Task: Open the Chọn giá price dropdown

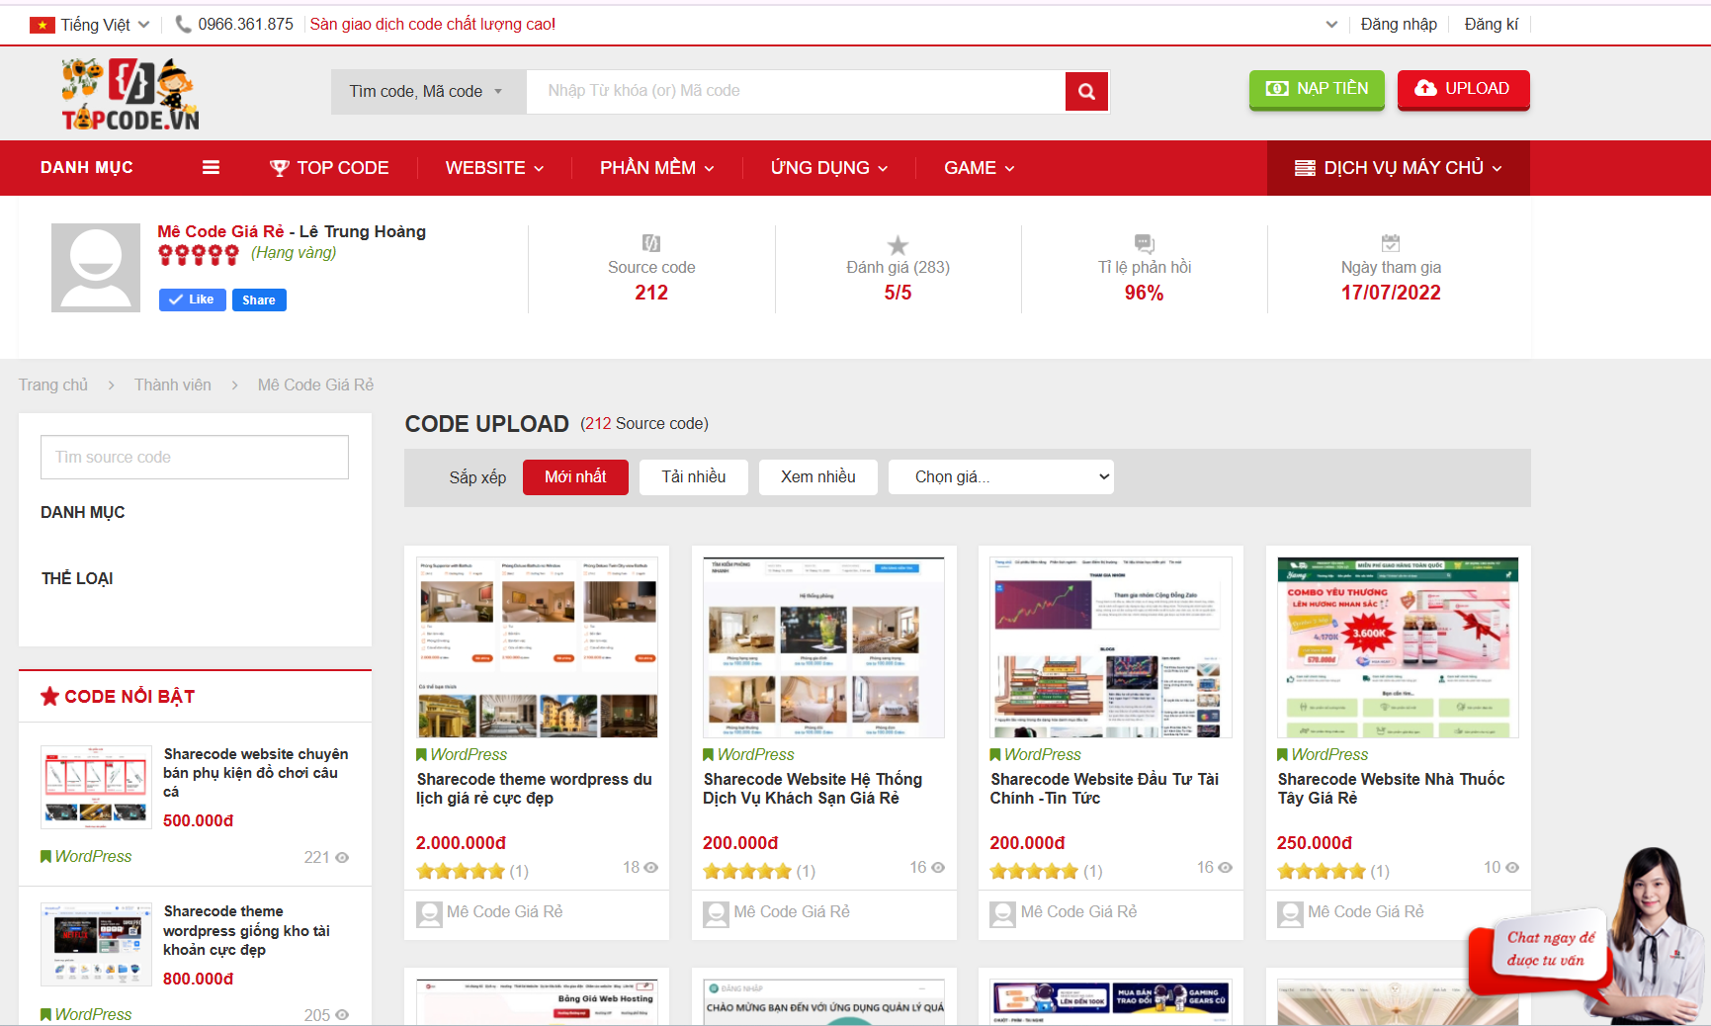Action: coord(1000,477)
